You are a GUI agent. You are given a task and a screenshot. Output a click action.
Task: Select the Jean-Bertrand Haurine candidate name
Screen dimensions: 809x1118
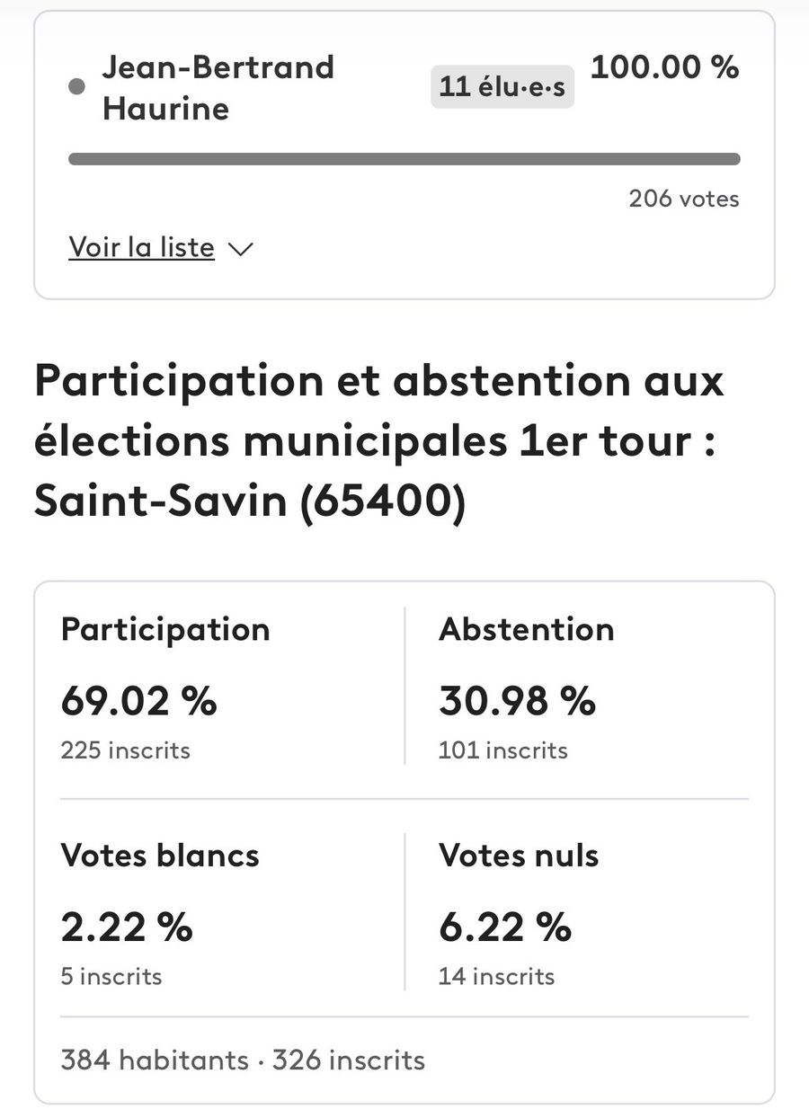pos(218,87)
